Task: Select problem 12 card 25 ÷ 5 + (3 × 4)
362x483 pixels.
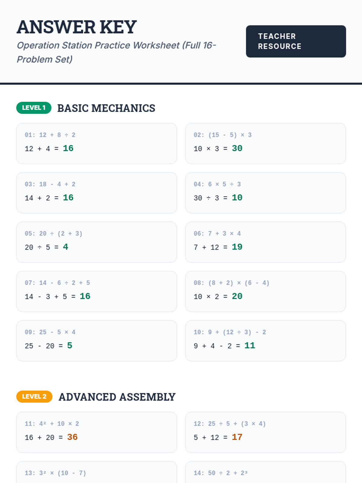Action: [x=265, y=432]
